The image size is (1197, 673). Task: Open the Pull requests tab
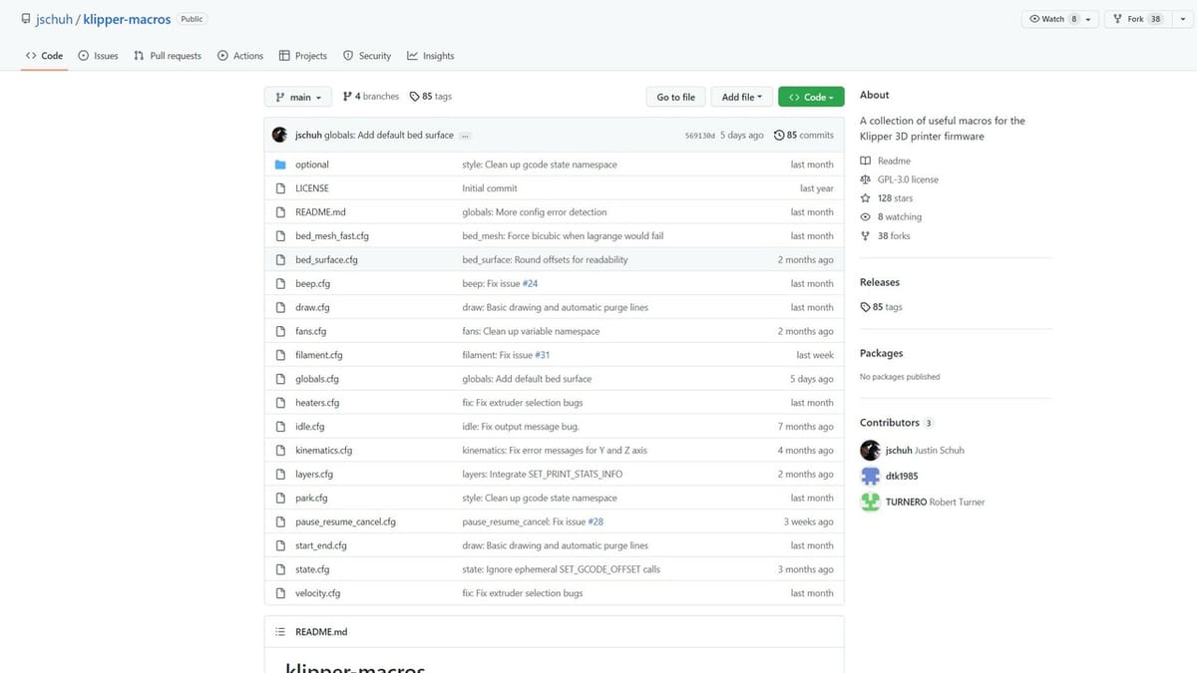(x=168, y=56)
